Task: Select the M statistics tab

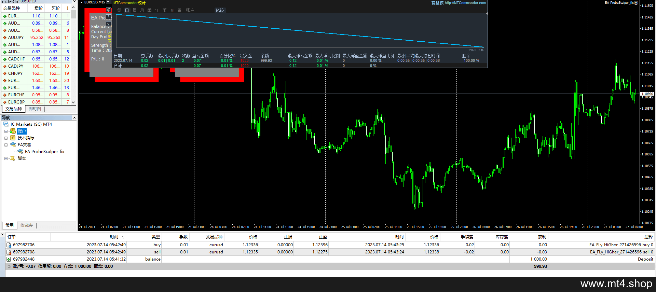Action: point(172,10)
